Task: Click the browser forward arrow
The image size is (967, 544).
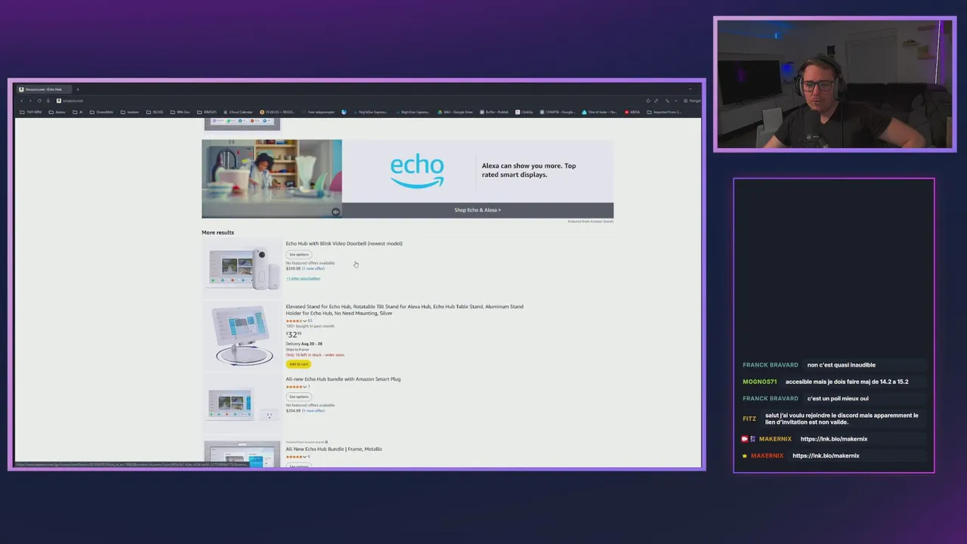Action: 30,100
